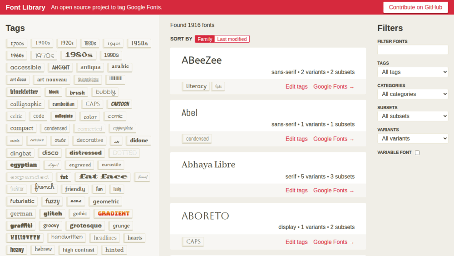Screen dimensions: 454x256
Task: Click Contribute on GitHub button
Action: click(415, 7)
